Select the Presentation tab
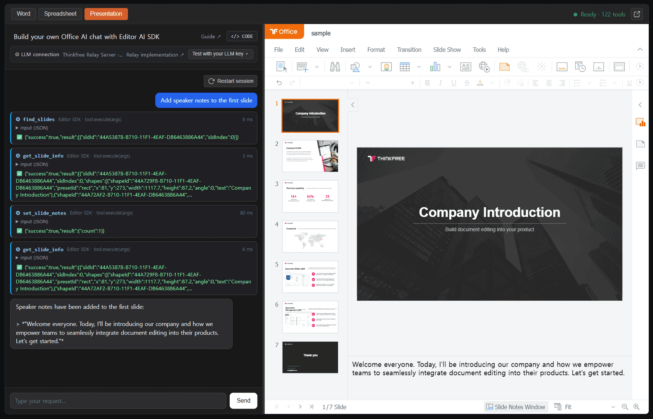 [106, 14]
